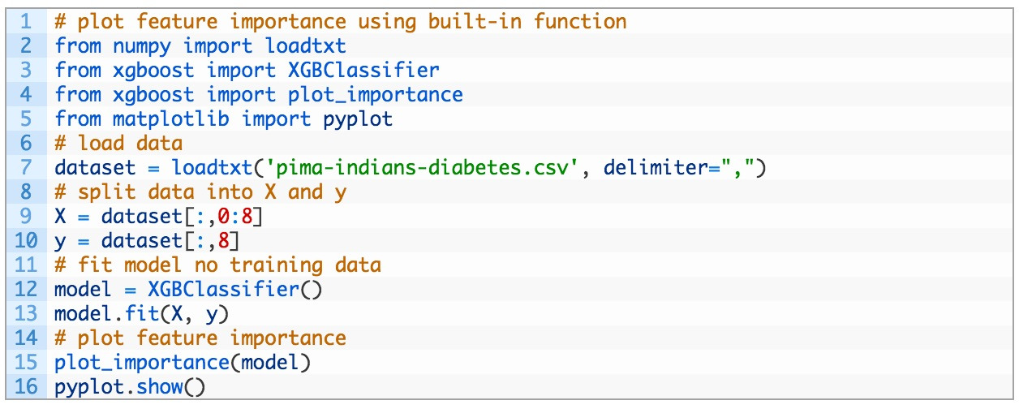Click the y variable assignment on line 10
This screenshot has height=409, width=1019.
pyautogui.click(x=62, y=241)
